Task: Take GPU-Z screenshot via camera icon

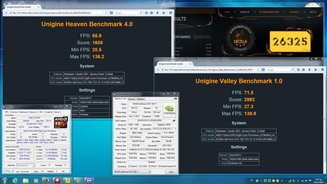Action: (176, 99)
